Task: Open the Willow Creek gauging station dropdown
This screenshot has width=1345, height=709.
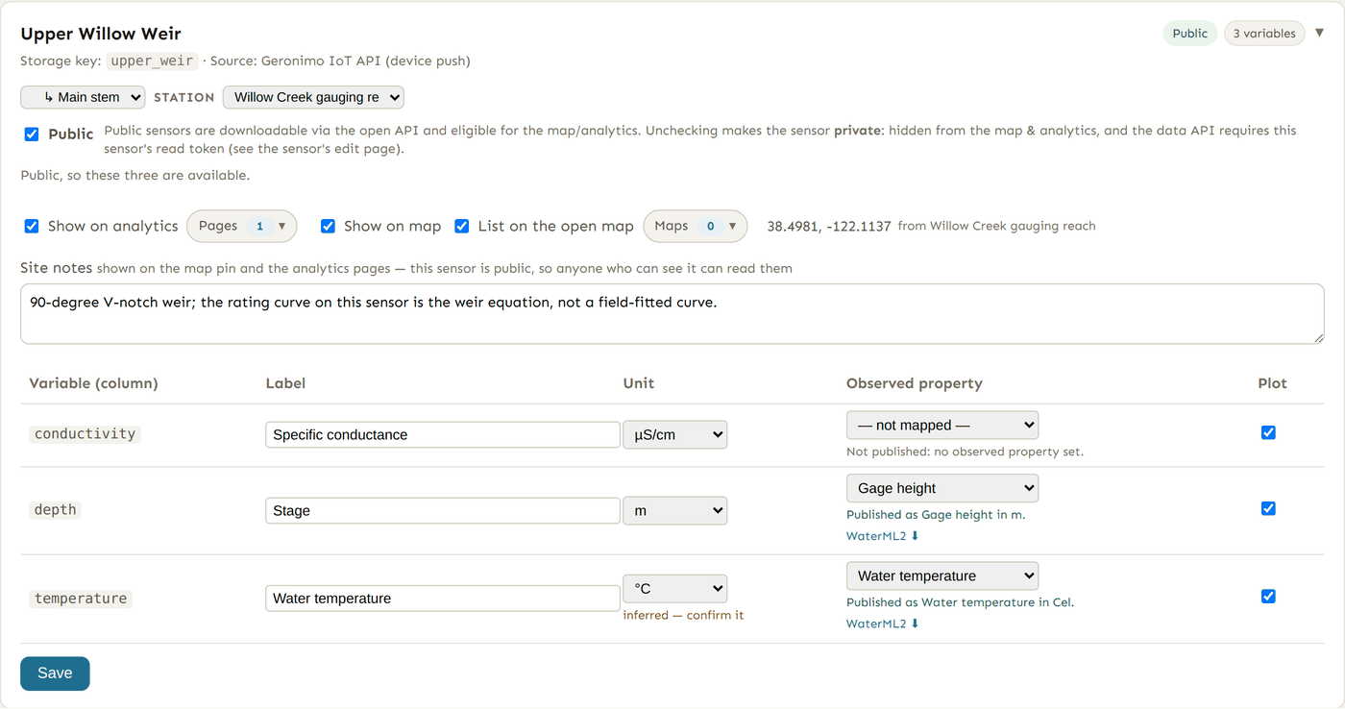Action: tap(313, 97)
